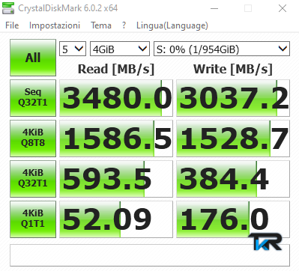Open the question mark help menu
Screen dimensions: 299x271
124,25
